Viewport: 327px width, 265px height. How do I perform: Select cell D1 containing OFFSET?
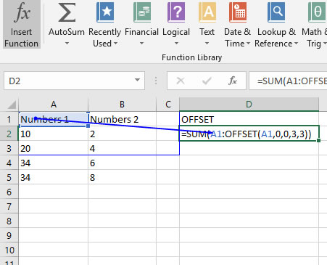click(x=249, y=119)
